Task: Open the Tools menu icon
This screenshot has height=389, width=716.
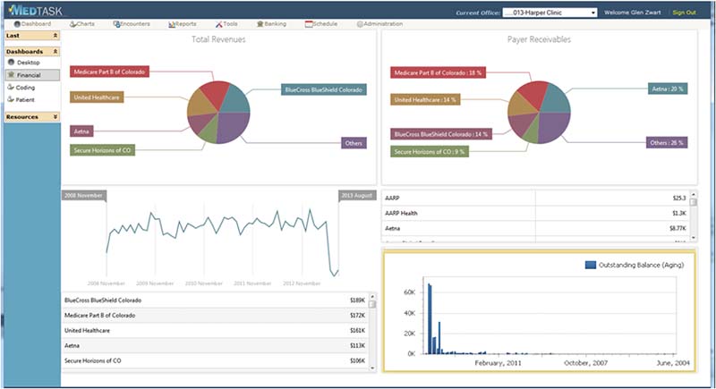Action: 219,24
